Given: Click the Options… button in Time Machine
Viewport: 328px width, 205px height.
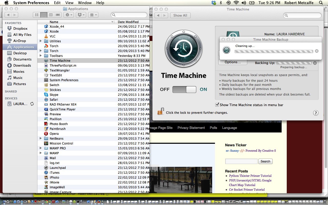Looking at the screenshot, I should coord(233,62).
